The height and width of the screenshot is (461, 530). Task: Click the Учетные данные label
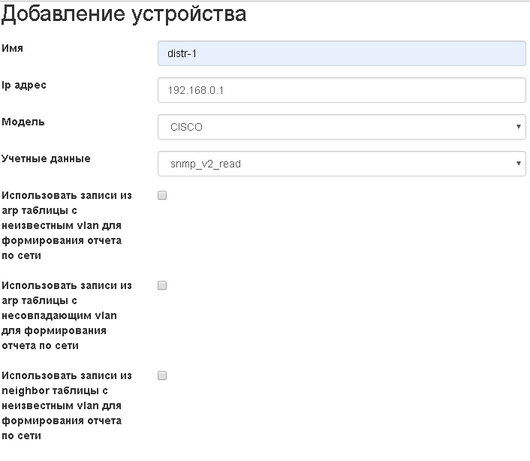[46, 158]
